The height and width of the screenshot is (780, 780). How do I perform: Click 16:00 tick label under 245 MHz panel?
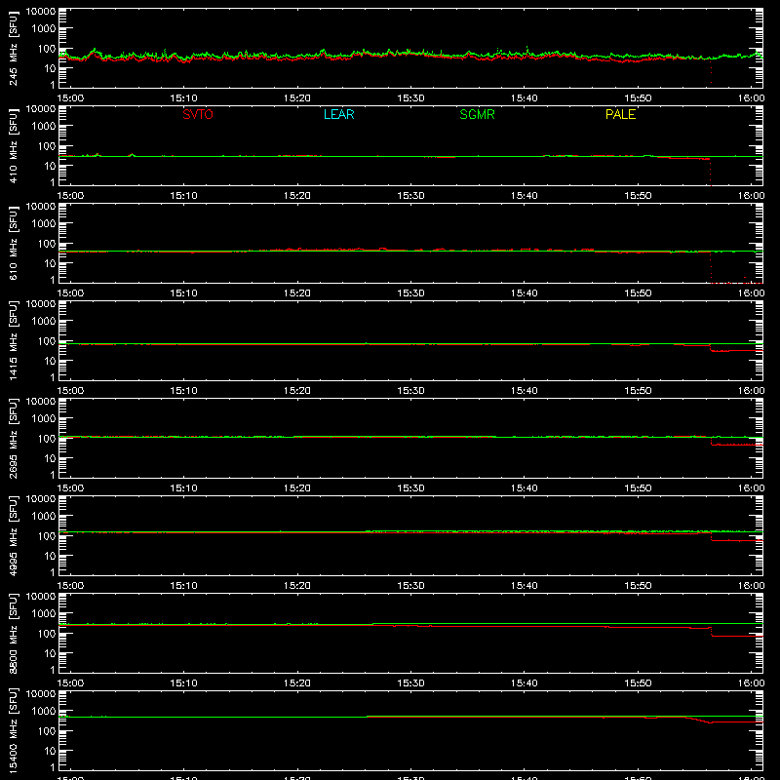click(751, 98)
